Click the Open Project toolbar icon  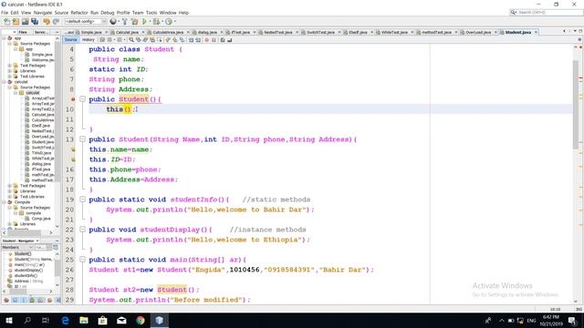pyautogui.click(x=25, y=22)
